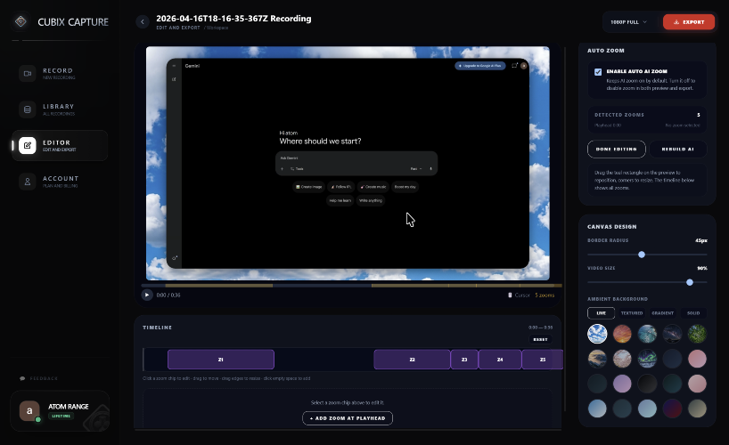
Task: Select the green foliage background
Action: pos(698,334)
